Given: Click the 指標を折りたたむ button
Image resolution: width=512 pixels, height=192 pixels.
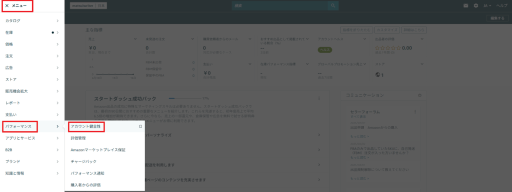Looking at the screenshot, I should pos(356,30).
